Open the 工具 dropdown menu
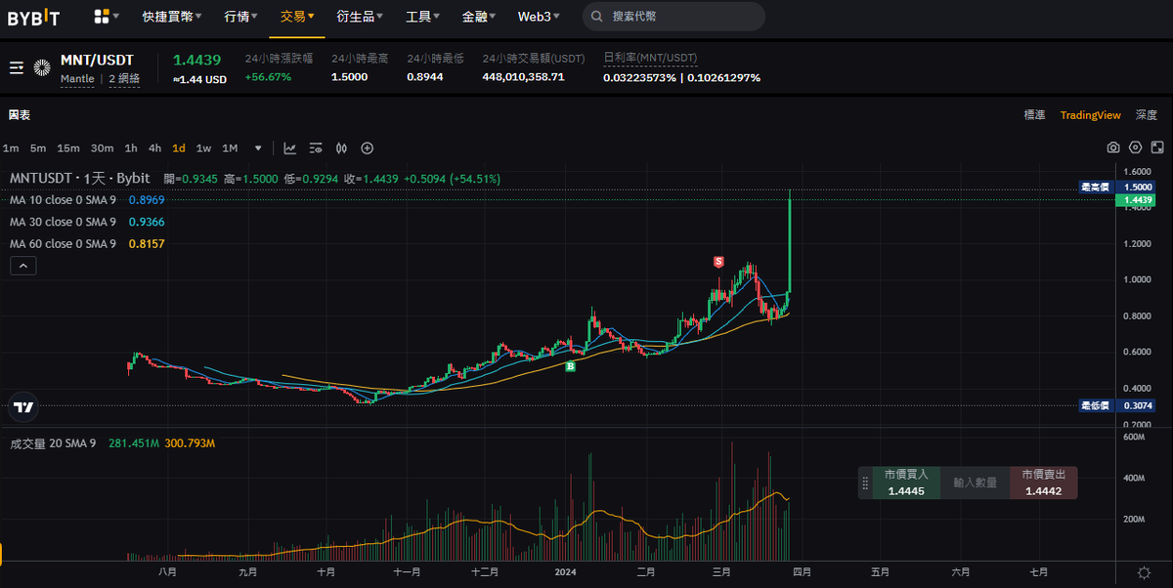 pos(423,17)
